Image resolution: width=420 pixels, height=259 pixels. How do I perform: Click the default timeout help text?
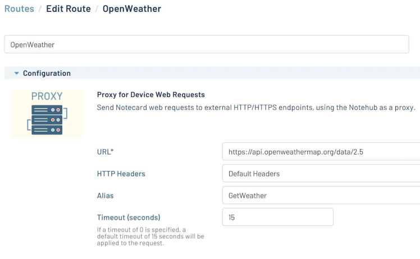[x=150, y=236]
